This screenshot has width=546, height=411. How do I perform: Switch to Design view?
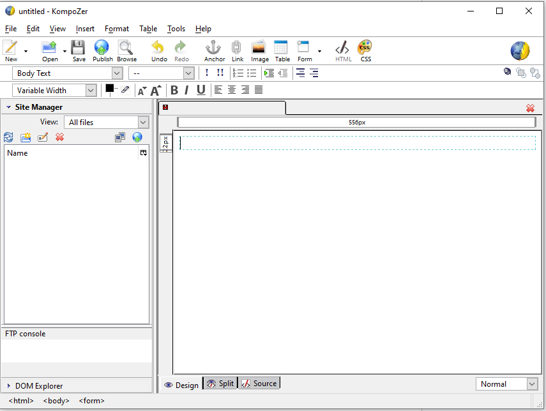(181, 385)
